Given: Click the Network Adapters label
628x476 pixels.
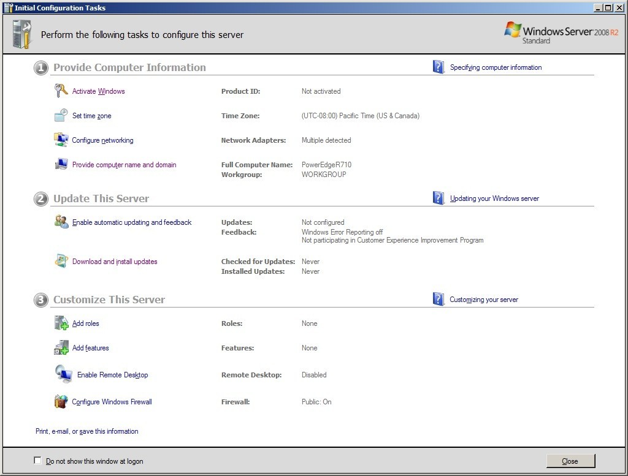Looking at the screenshot, I should tap(253, 140).
